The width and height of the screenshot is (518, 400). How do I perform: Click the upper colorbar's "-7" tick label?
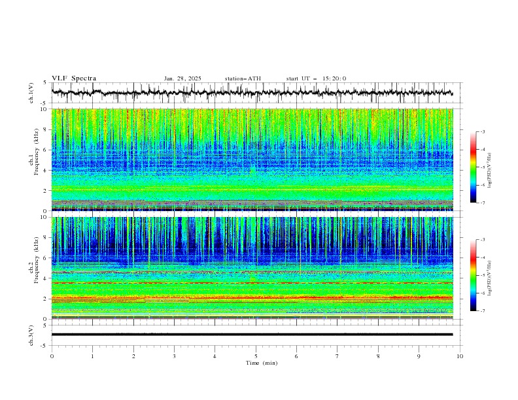482,203
